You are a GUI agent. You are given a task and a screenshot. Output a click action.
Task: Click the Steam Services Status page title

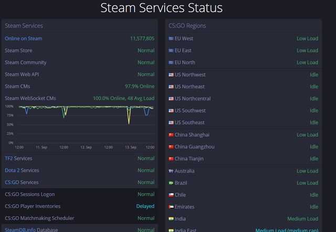(161, 8)
